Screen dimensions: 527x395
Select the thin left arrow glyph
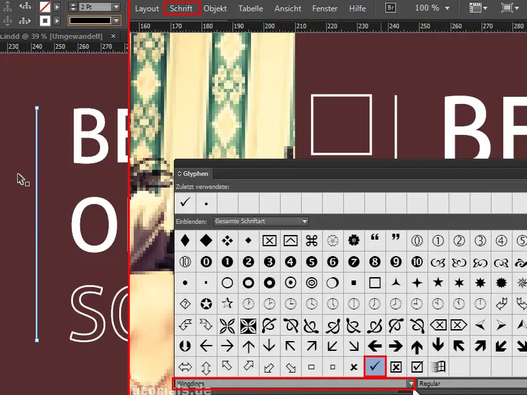click(x=206, y=346)
